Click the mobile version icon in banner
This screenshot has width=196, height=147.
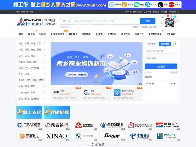[124, 5]
